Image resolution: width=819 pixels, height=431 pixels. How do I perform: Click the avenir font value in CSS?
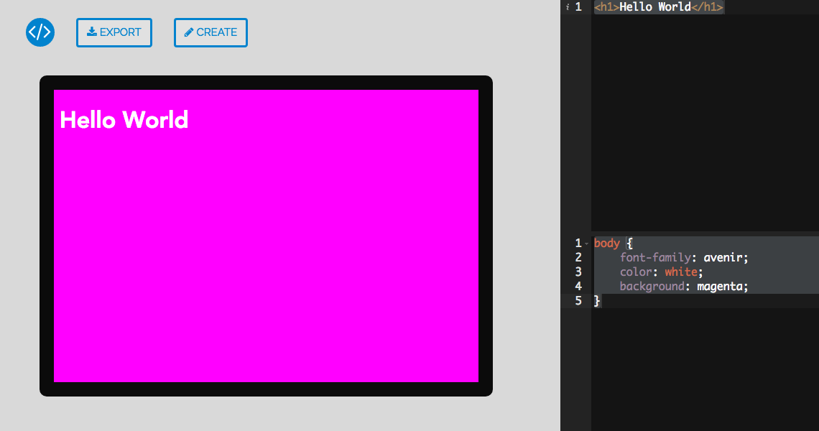pos(725,257)
